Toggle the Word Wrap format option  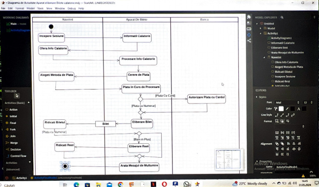(x=287, y=121)
